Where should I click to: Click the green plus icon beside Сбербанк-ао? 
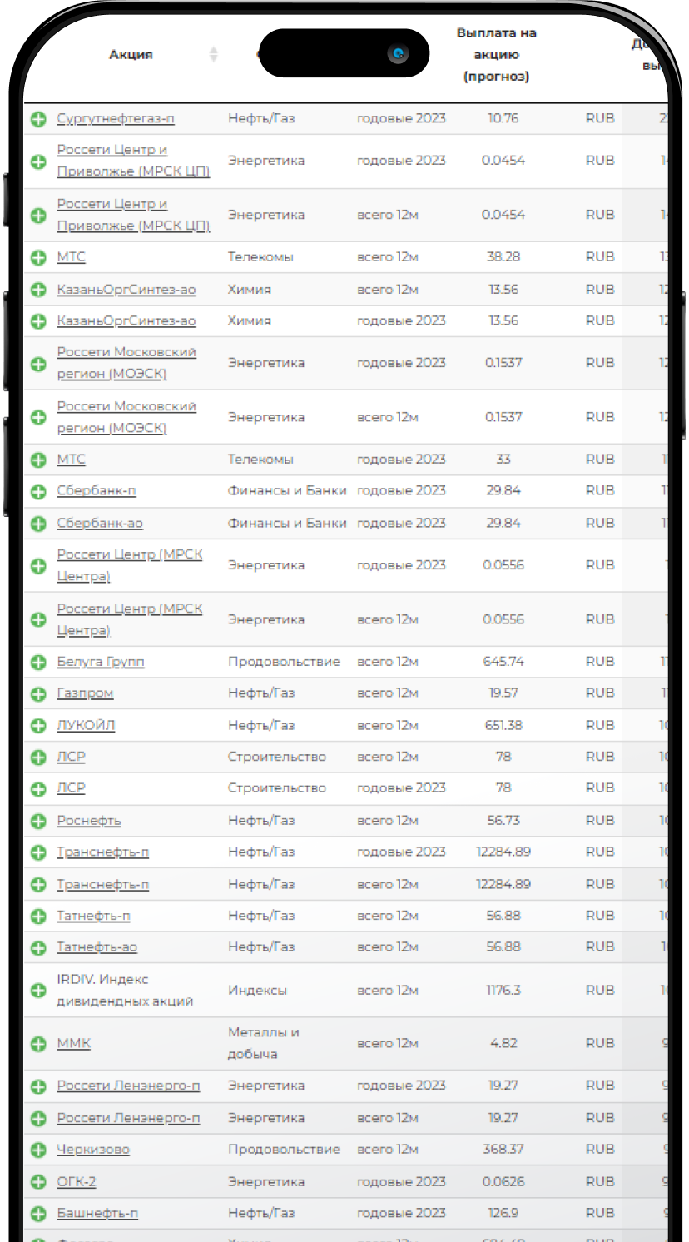[x=38, y=524]
